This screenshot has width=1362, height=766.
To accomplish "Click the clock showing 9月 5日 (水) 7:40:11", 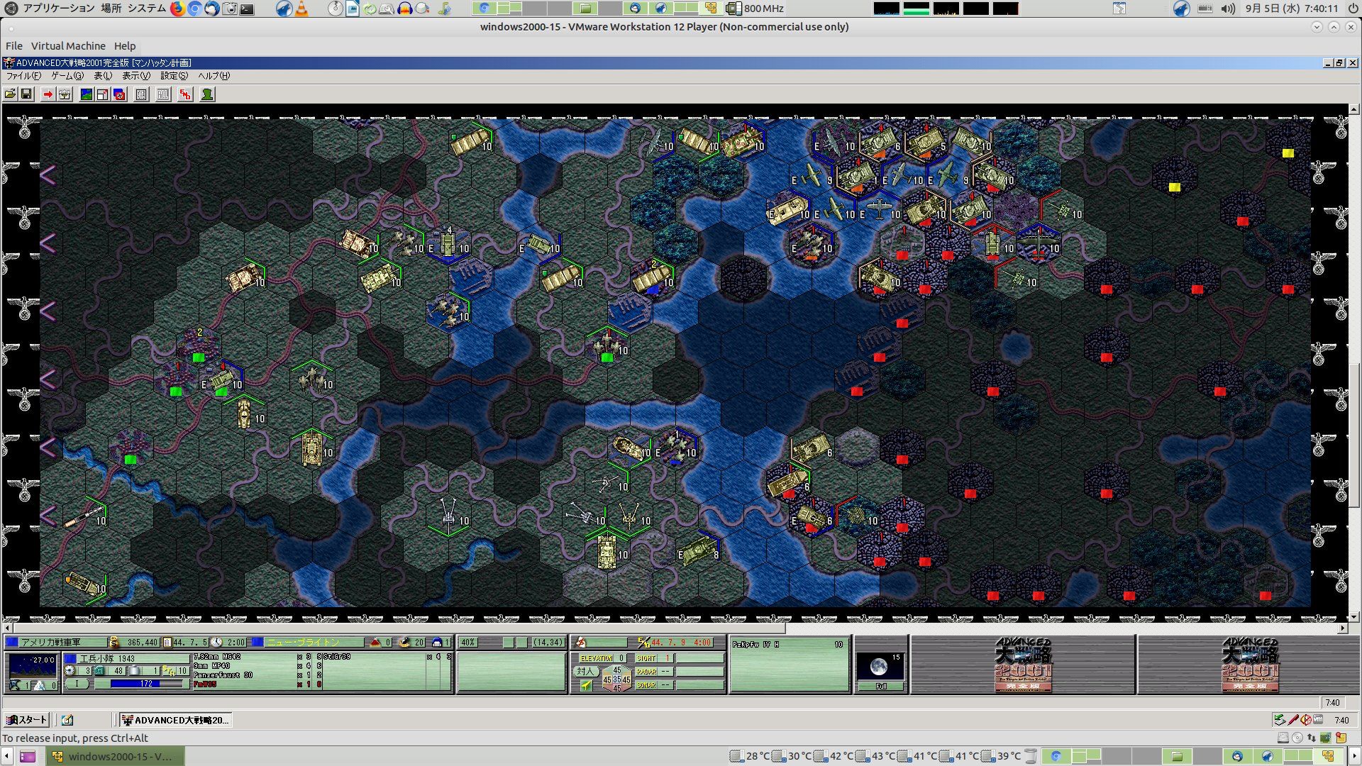I will pos(1292,9).
